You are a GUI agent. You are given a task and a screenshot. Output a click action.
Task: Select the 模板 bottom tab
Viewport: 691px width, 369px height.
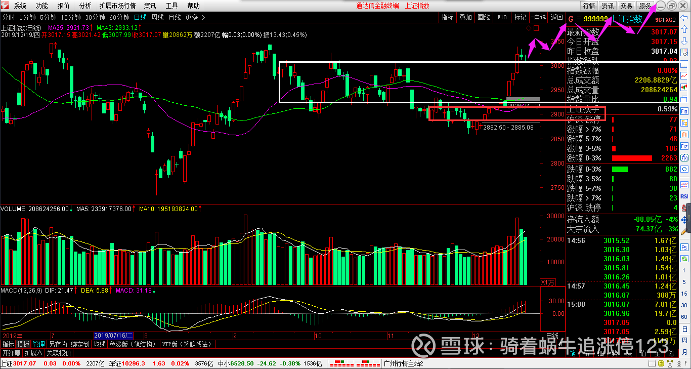[23, 344]
